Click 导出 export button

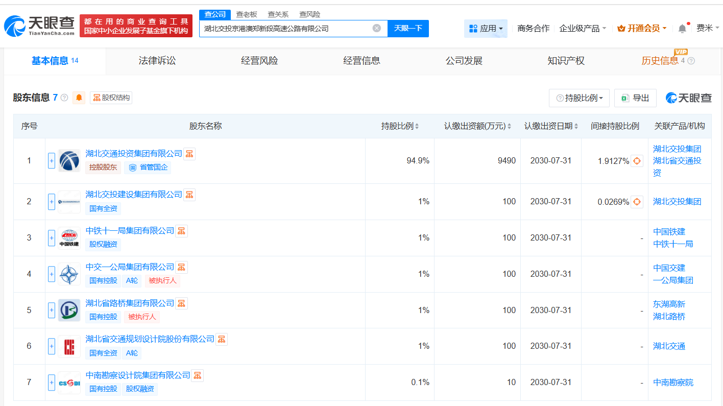pyautogui.click(x=635, y=98)
